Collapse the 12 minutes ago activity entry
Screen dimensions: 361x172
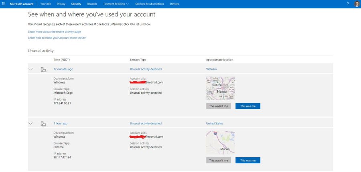pyautogui.click(x=31, y=69)
